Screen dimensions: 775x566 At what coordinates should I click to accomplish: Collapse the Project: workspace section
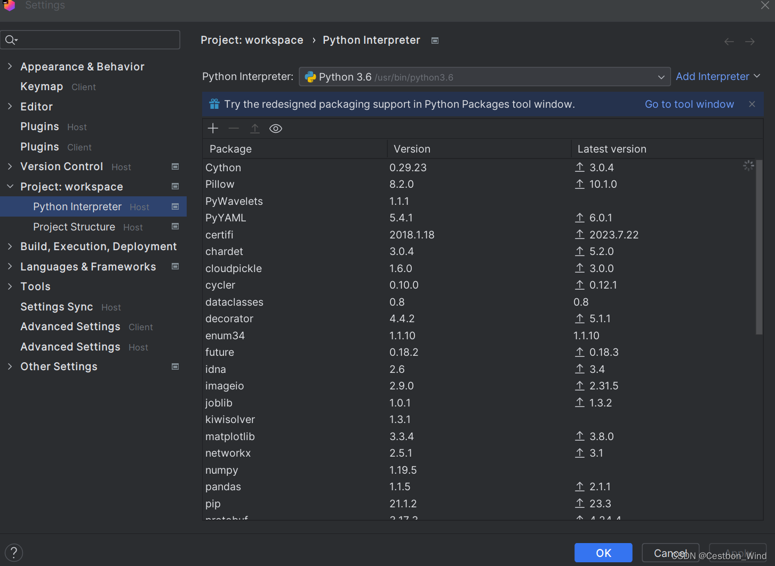(x=10, y=186)
